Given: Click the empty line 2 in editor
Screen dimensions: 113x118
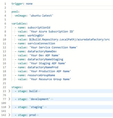Looking at the screenshot, I should [x=62, y=8].
